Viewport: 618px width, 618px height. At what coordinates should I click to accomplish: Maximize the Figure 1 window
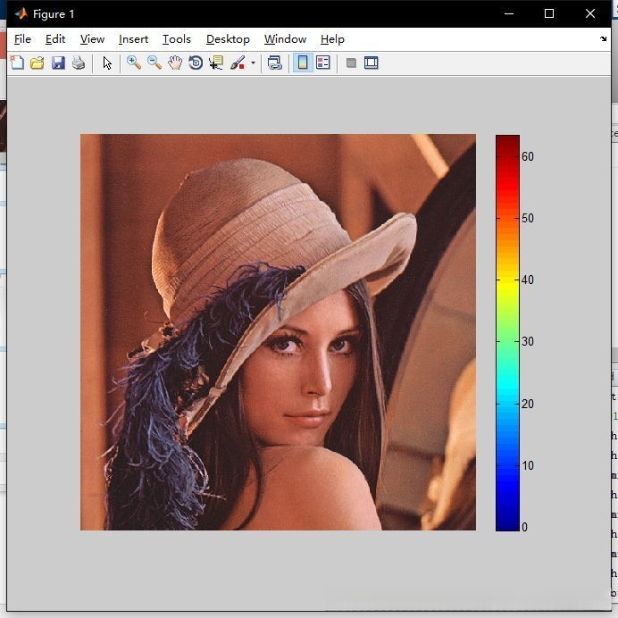(549, 13)
